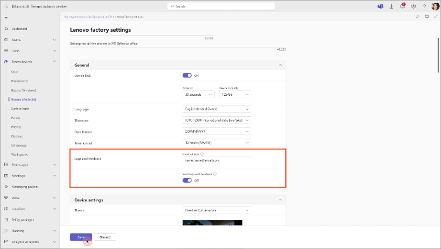Open the Language dropdown
Image resolution: width=441 pixels, height=249 pixels.
pyautogui.click(x=217, y=109)
